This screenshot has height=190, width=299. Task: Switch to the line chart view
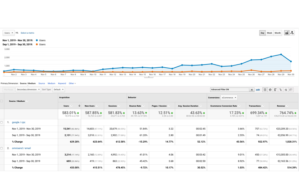(287, 33)
